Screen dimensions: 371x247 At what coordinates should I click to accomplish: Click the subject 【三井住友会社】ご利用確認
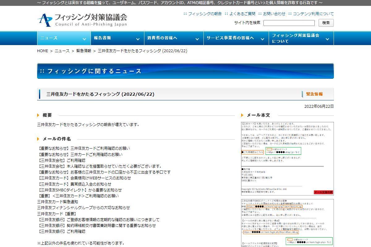(61, 160)
